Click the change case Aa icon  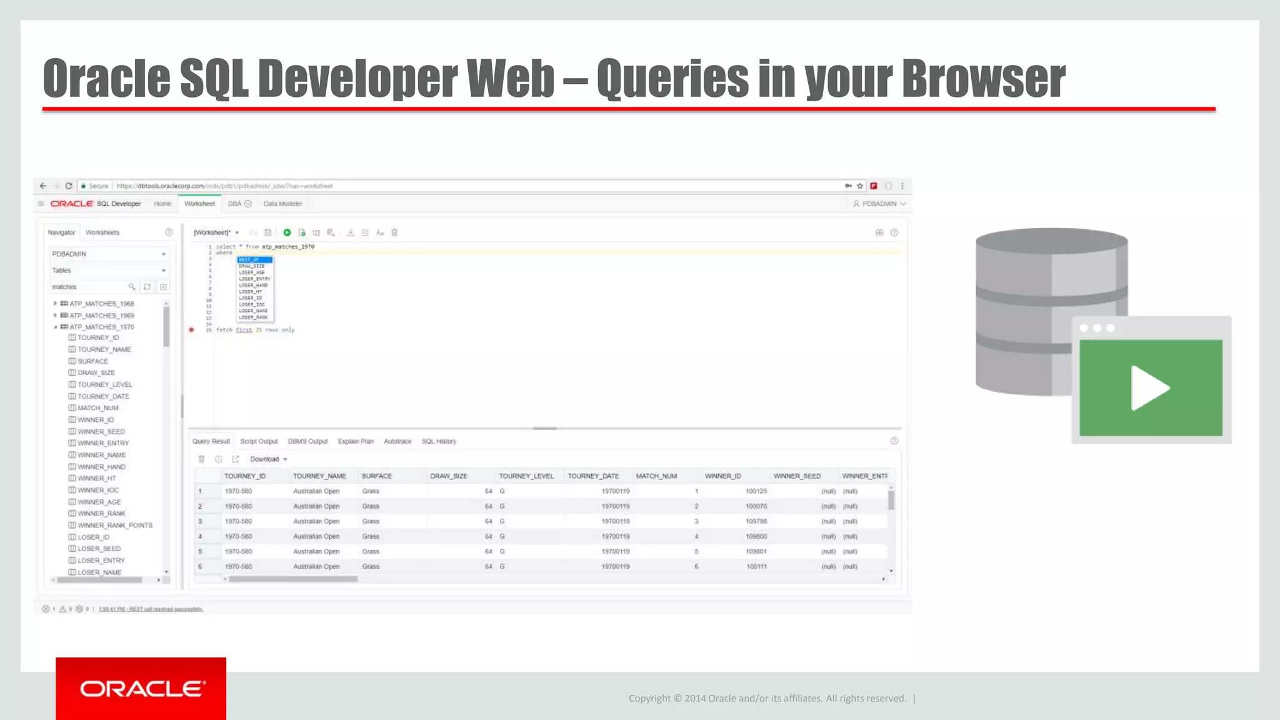click(x=379, y=232)
